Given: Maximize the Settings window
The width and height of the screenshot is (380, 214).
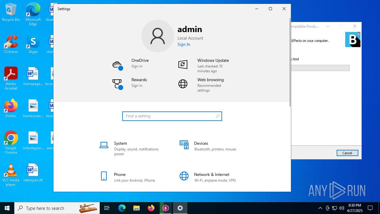Looking at the screenshot, I should [270, 9].
